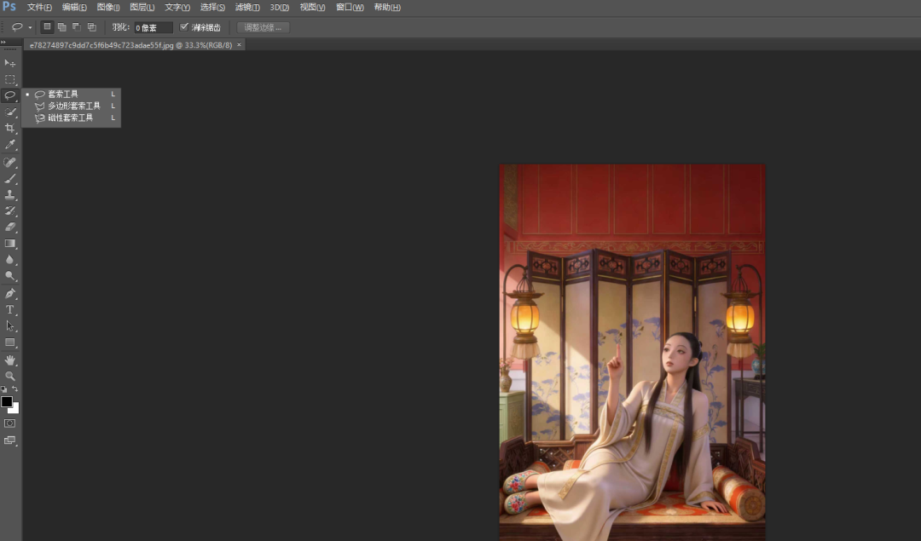Select the Crop tool
Viewport: 921px width, 541px height.
(x=10, y=129)
